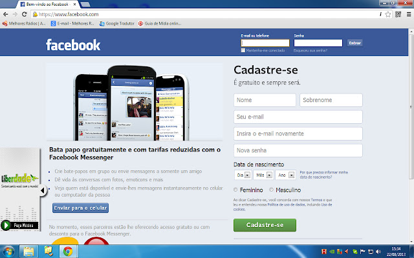The width and height of the screenshot is (414, 258).
Task: Open a new tab button
Action: pyautogui.click(x=85, y=5)
